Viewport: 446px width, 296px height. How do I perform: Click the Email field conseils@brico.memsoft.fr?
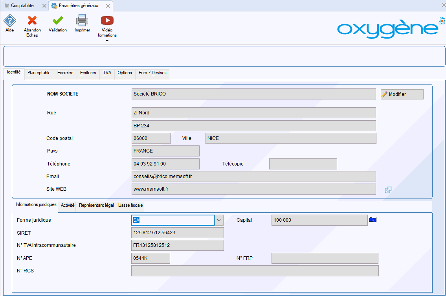[254, 176]
